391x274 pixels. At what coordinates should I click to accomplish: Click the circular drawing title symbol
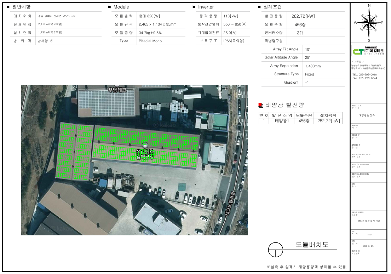pos(276,250)
